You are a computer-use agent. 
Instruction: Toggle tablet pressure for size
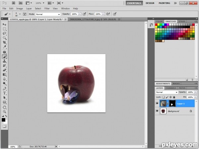click(x=115, y=14)
